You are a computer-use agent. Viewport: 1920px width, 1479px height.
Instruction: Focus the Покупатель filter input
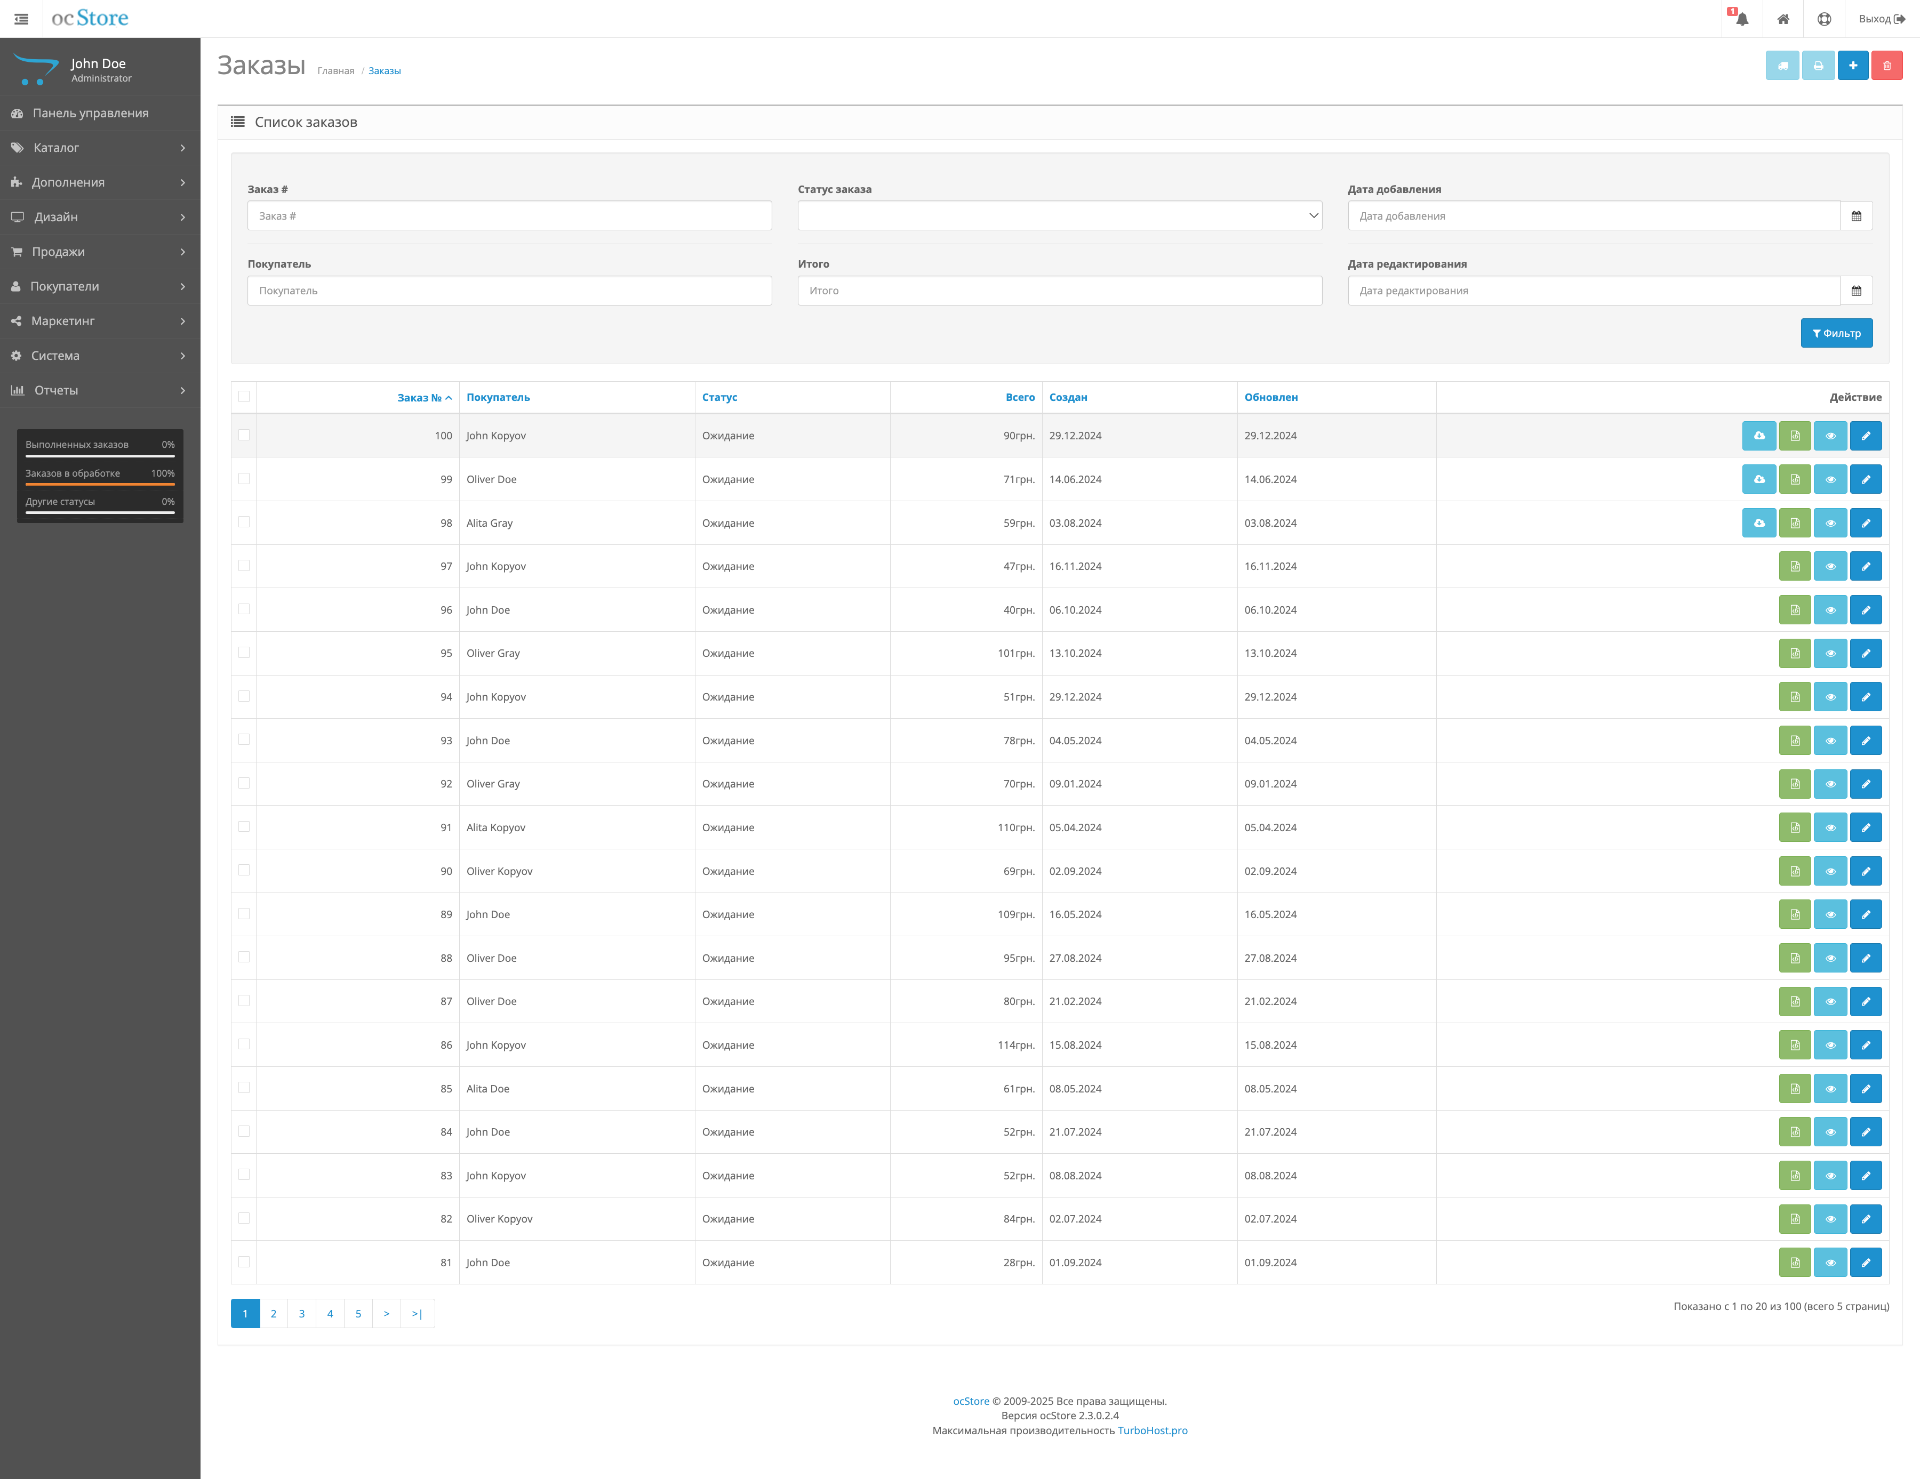click(510, 291)
